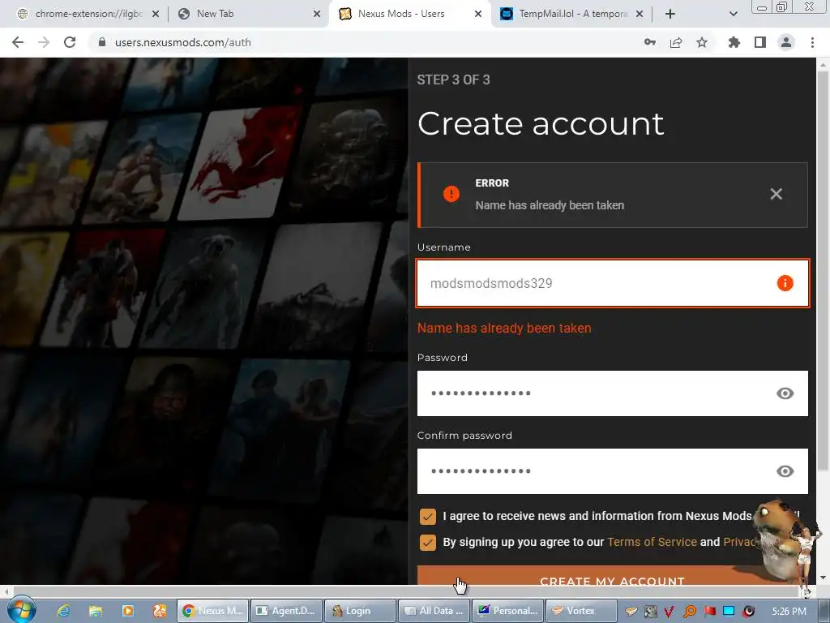Screen dimensions: 830x623
Task: Focus the Confirm password field
Action: tap(613, 471)
